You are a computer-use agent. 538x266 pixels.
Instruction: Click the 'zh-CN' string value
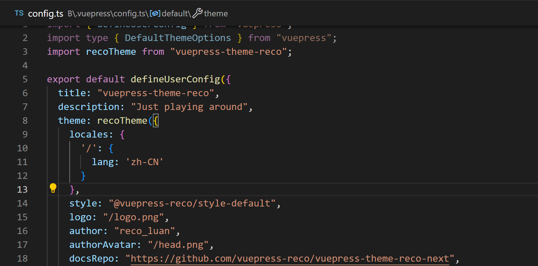tap(144, 162)
